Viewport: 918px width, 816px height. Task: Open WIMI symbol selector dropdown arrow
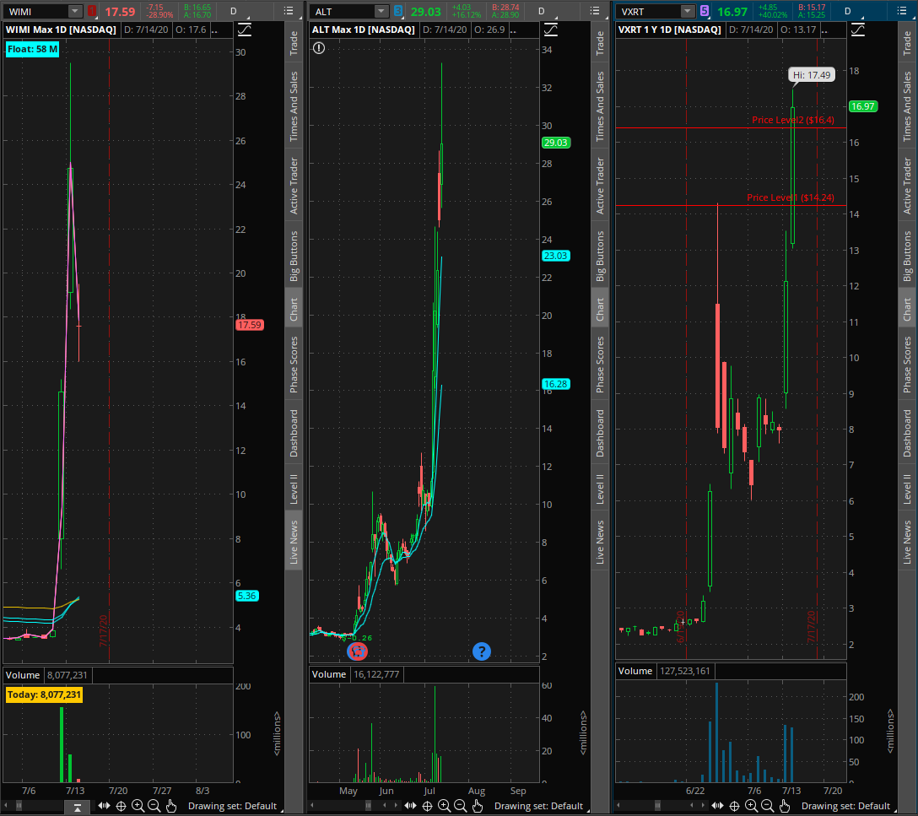(x=75, y=11)
